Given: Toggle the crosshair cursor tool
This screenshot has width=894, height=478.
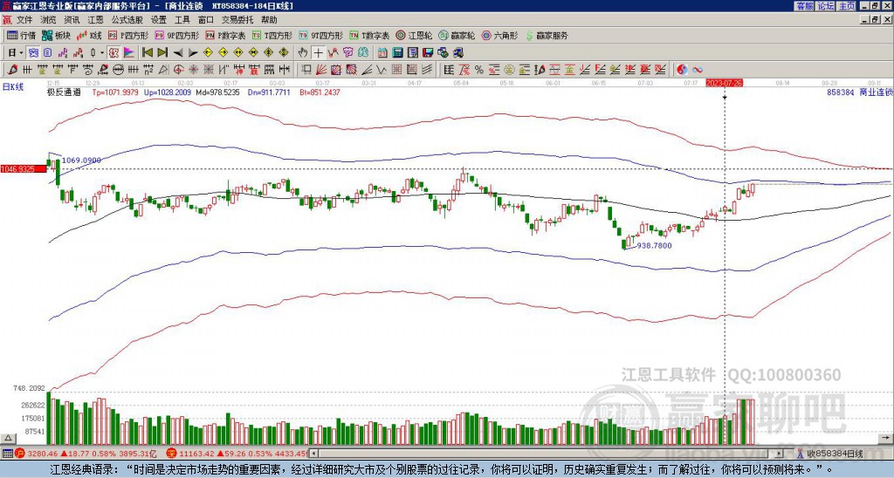Looking at the screenshot, I should coord(318,53).
